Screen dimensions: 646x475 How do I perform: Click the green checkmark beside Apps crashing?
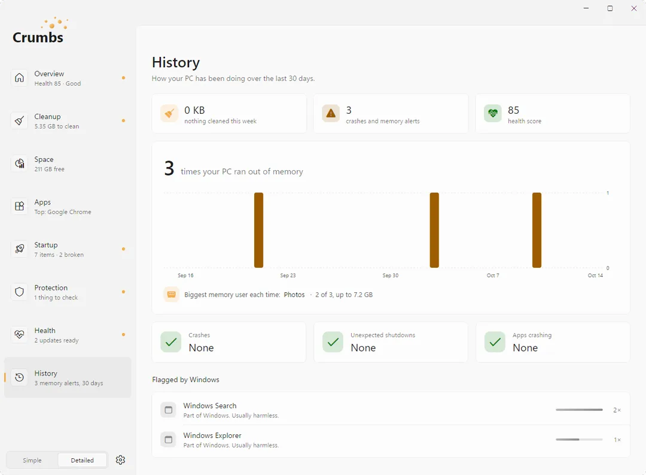click(495, 341)
